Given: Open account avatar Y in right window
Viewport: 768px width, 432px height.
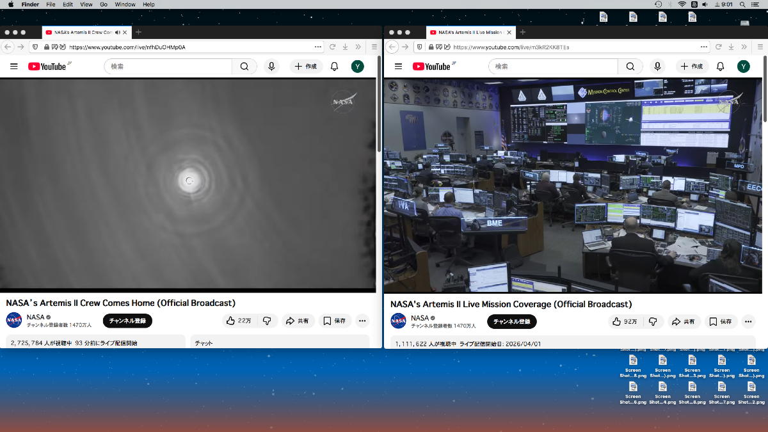Looking at the screenshot, I should (x=743, y=67).
